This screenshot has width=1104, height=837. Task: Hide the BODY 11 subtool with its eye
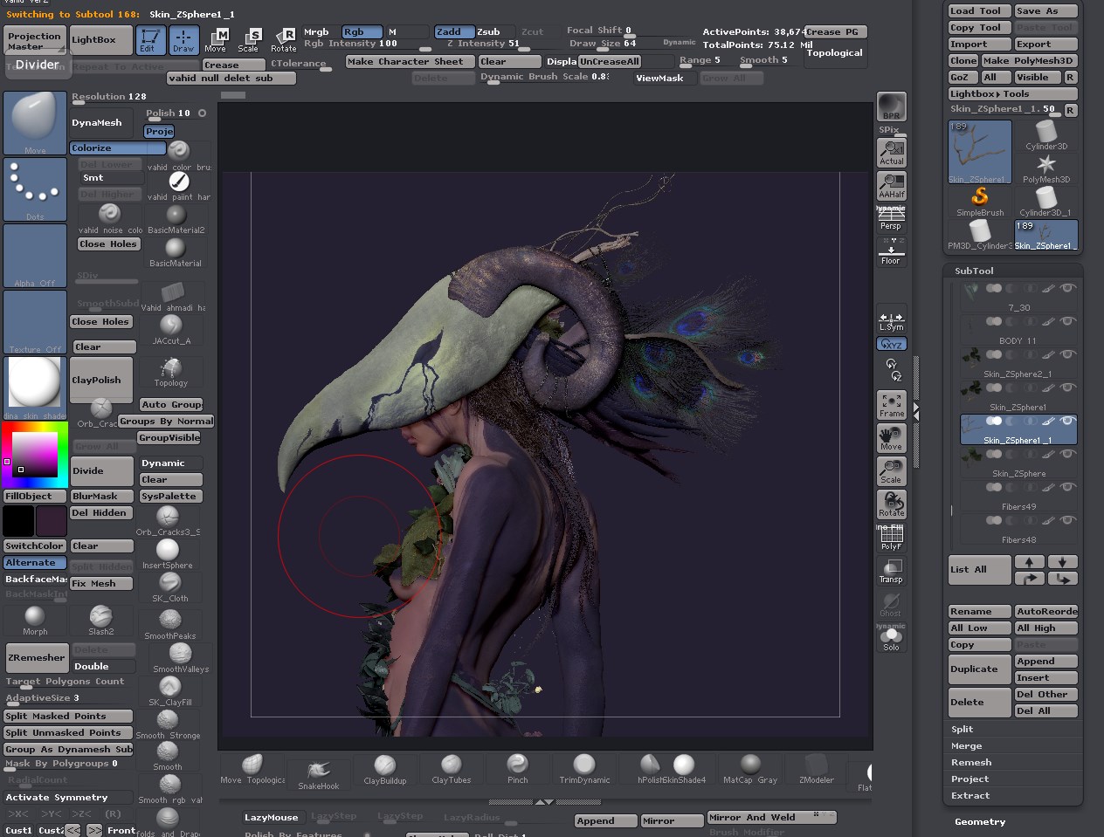pos(1067,321)
